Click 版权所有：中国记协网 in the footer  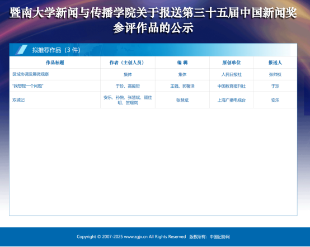210,237
